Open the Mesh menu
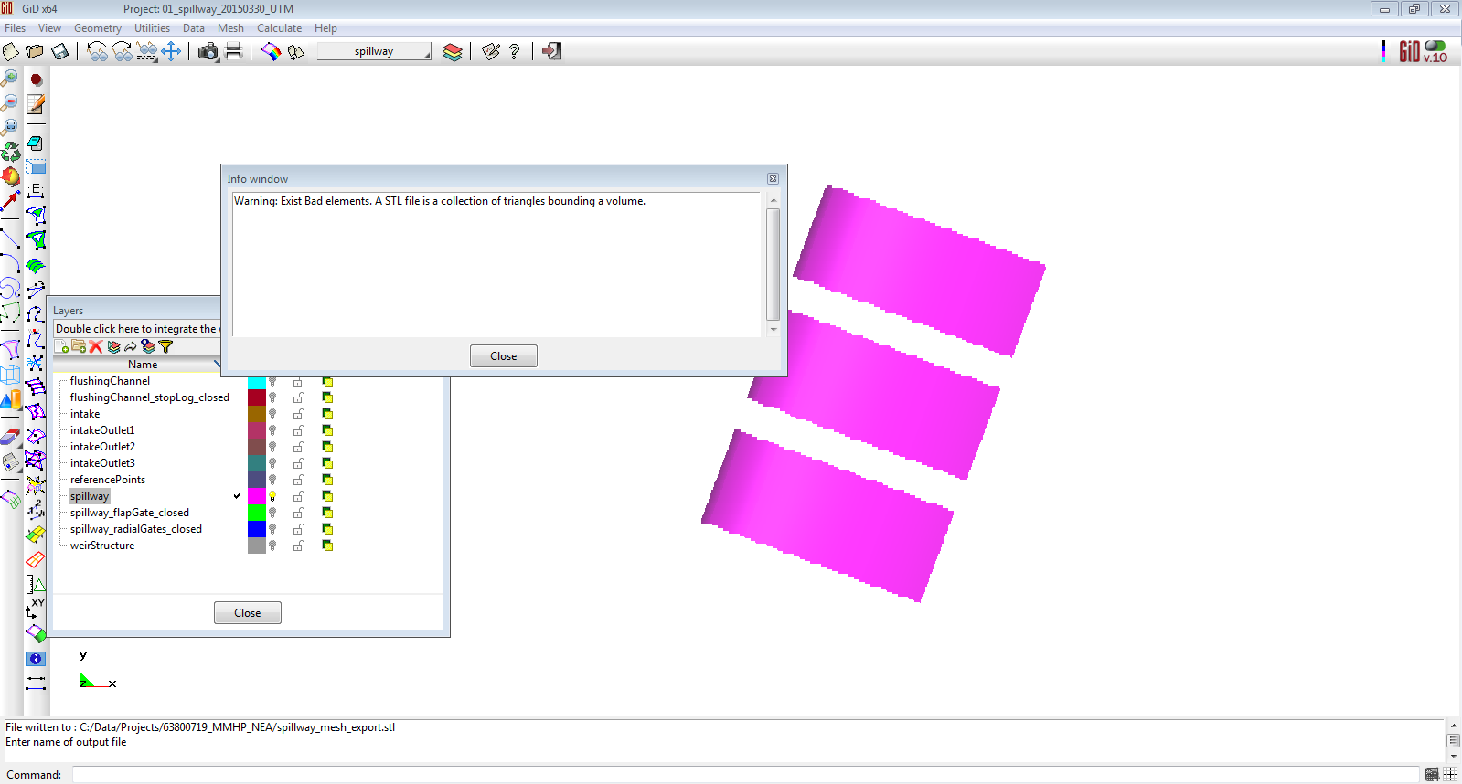1462x784 pixels. tap(230, 28)
